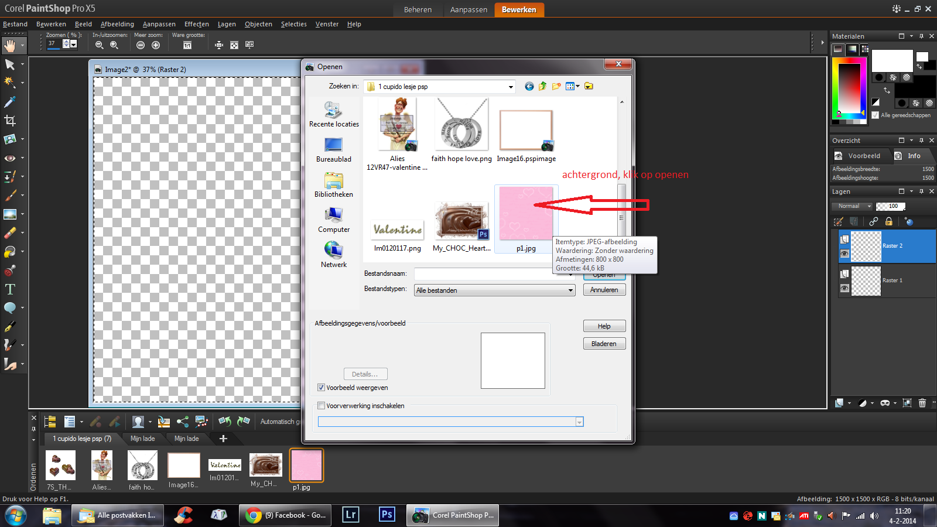Rotate right icon in Organizer toolbar
The image size is (937, 527).
pos(244,421)
